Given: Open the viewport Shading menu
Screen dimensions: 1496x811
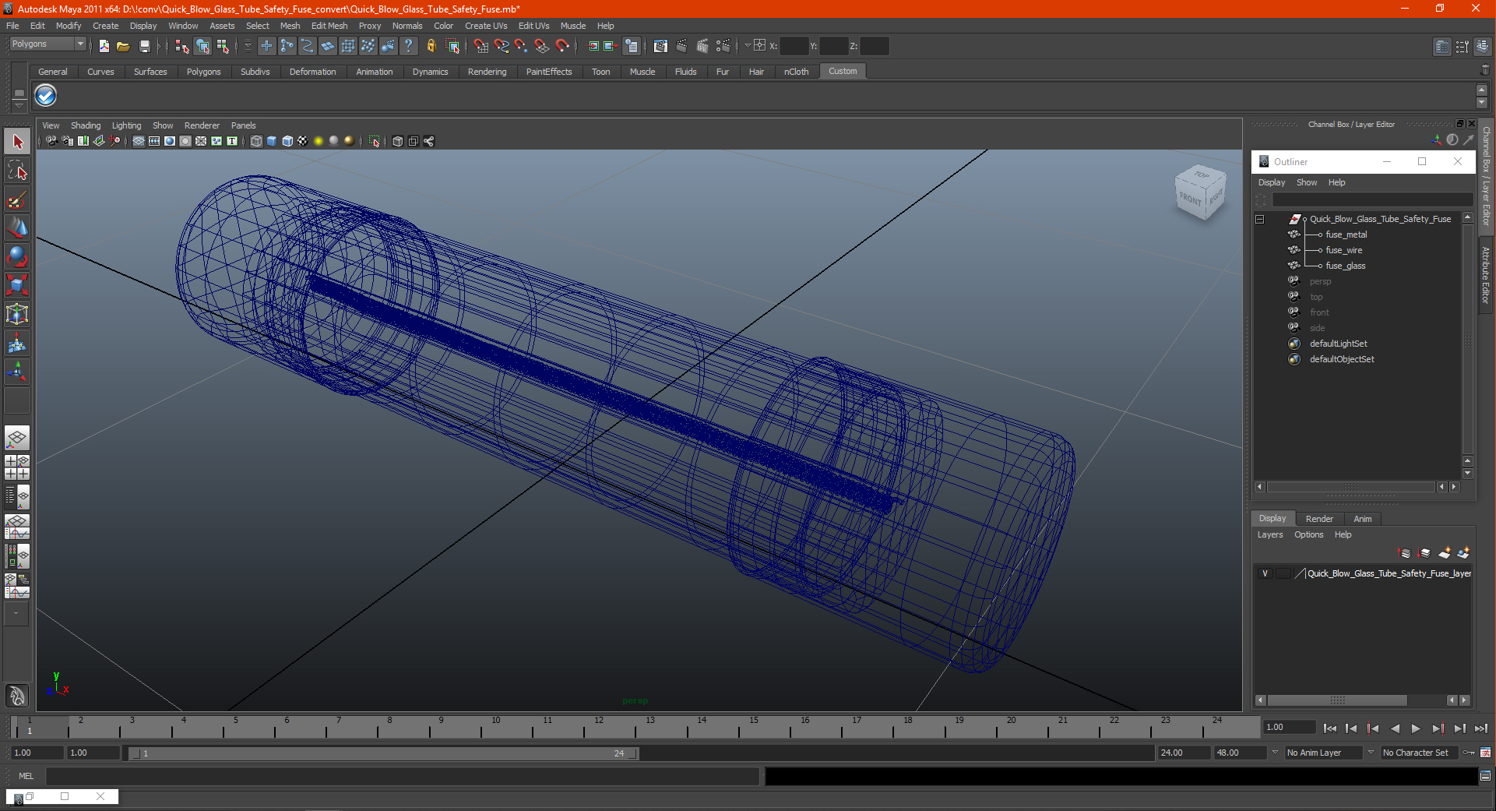Looking at the screenshot, I should tap(86, 125).
